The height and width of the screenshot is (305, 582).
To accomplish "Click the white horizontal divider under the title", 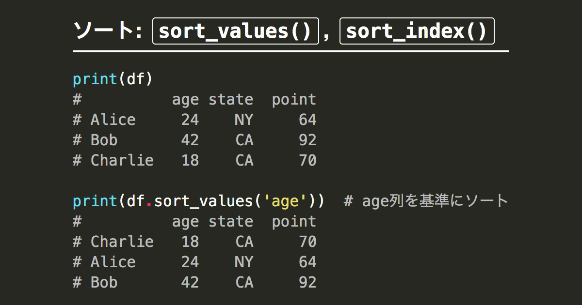I will (291, 51).
